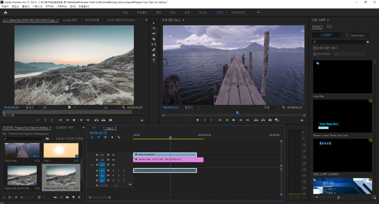Switch to Lumetri 범위 panel tab
This screenshot has height=204, width=379.
point(70,20)
